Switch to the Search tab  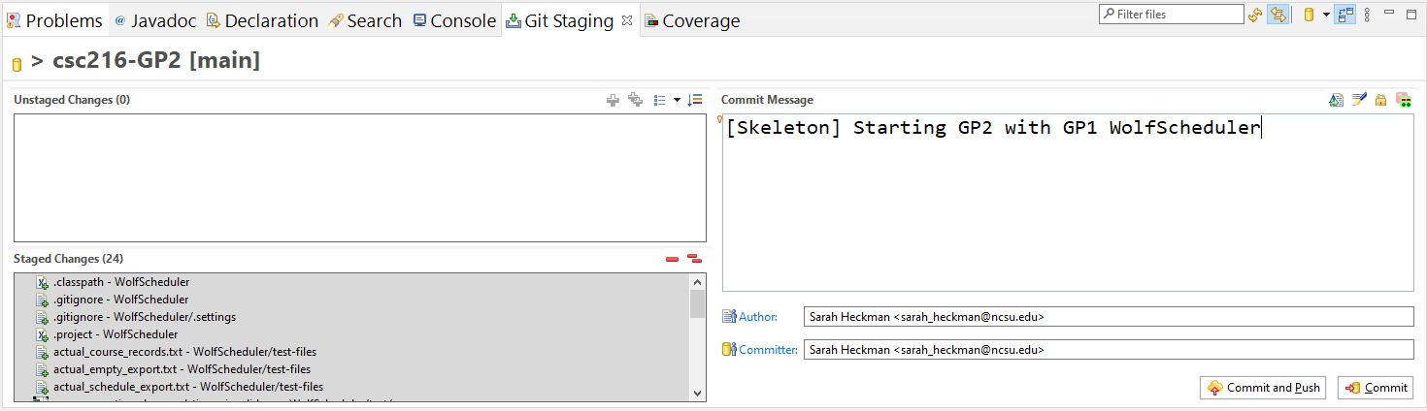365,20
